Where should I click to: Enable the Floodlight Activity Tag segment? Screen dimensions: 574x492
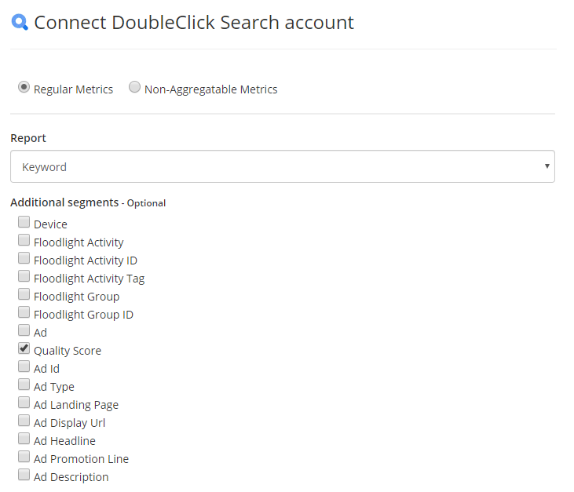pos(24,276)
